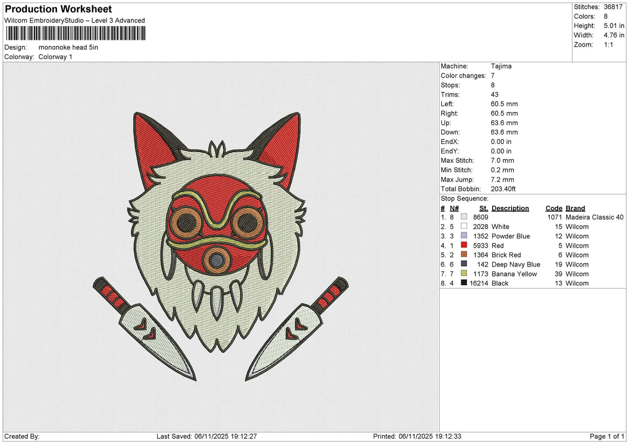Click the 'Created By:' footer label
Image resolution: width=629 pixels, height=444 pixels.
[x=21, y=437]
